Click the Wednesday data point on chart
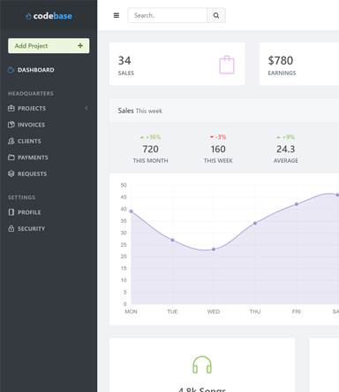 point(214,250)
